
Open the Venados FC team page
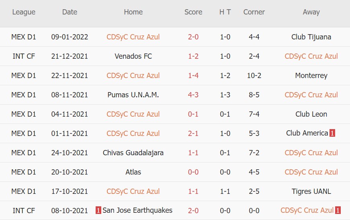133,56
